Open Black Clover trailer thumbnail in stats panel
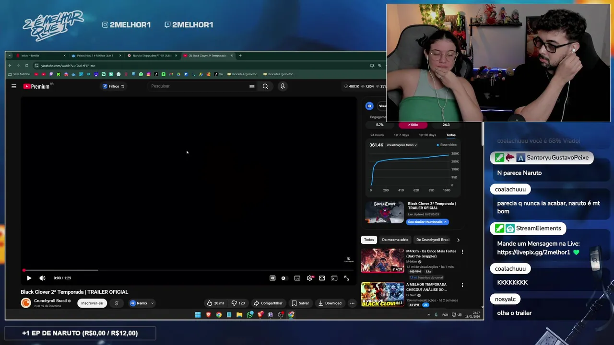The width and height of the screenshot is (614, 345). (x=385, y=212)
